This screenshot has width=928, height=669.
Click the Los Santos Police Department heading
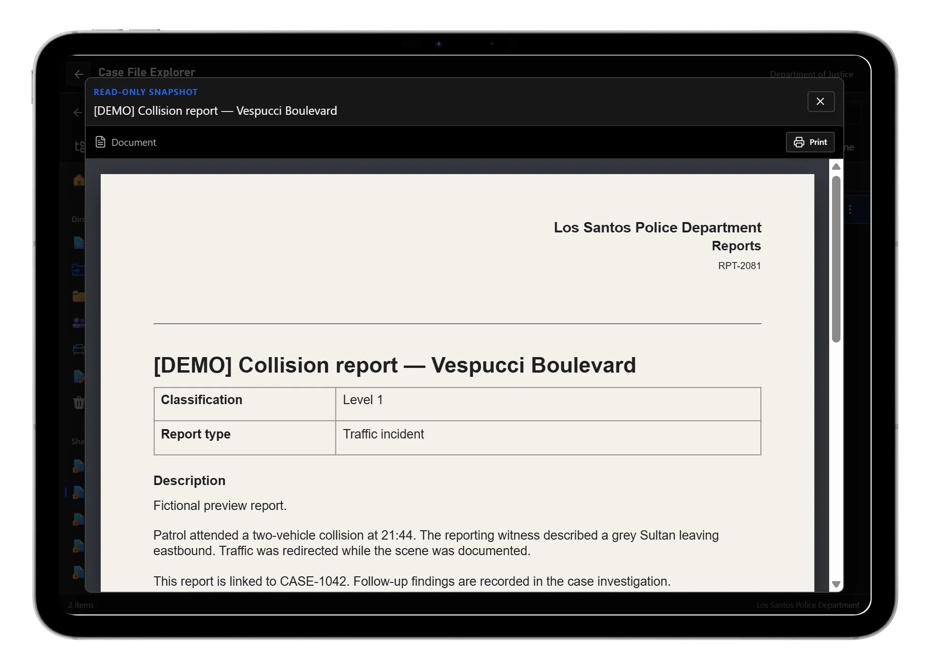657,228
